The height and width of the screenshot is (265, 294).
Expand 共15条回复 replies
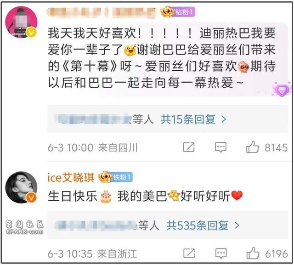pyautogui.click(x=188, y=119)
